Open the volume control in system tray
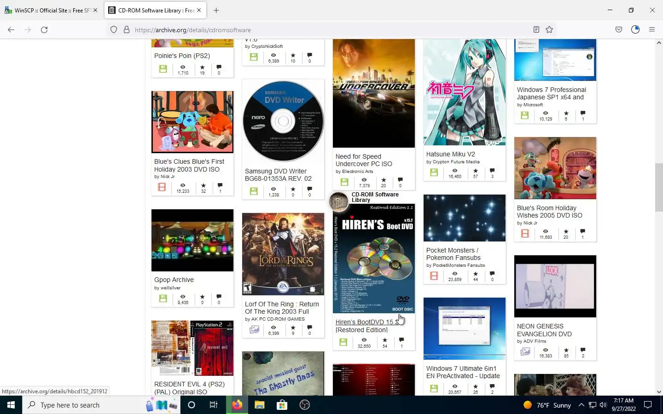Screen dimensions: 663x414 click(603, 405)
